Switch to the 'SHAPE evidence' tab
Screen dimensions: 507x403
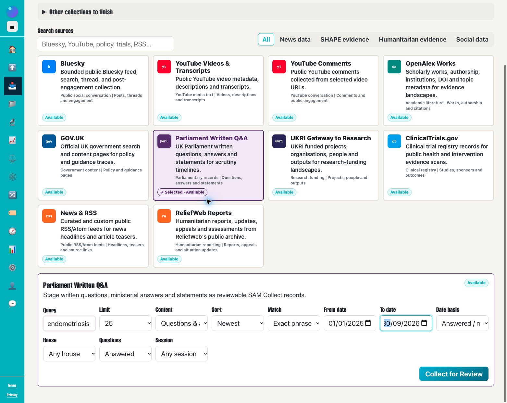pos(344,39)
